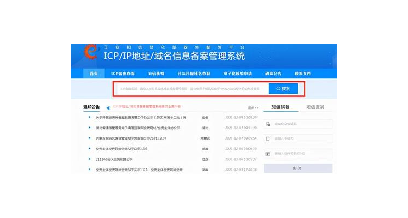Click 湖南 in the 2021-12-03 row
Viewport: 408px width, 218px height.
(205, 169)
